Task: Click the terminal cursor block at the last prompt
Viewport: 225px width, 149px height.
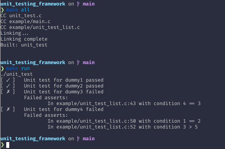Action: tap(8, 145)
